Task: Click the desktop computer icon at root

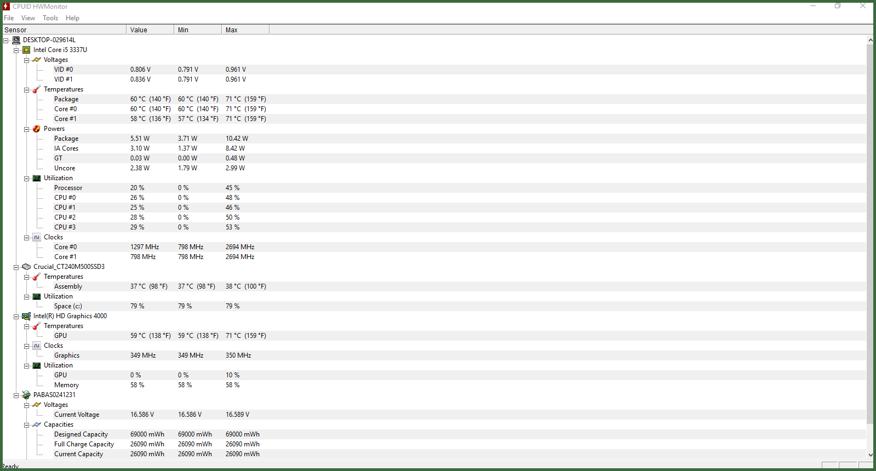Action: tap(16, 40)
